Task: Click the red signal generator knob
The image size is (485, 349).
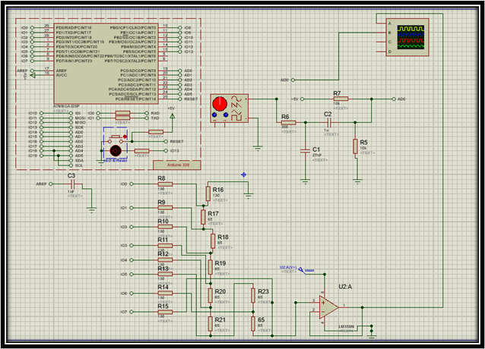Action: tap(220, 104)
